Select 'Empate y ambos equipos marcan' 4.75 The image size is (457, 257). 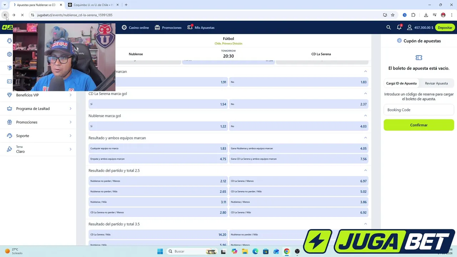point(158,159)
